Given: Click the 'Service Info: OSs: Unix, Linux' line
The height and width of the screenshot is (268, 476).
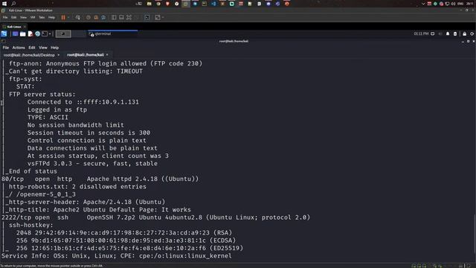Looking at the screenshot, I should coord(117,256).
